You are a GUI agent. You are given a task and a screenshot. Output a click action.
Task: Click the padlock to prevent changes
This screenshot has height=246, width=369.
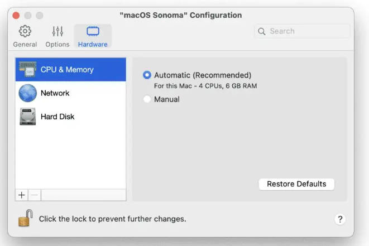(26, 218)
